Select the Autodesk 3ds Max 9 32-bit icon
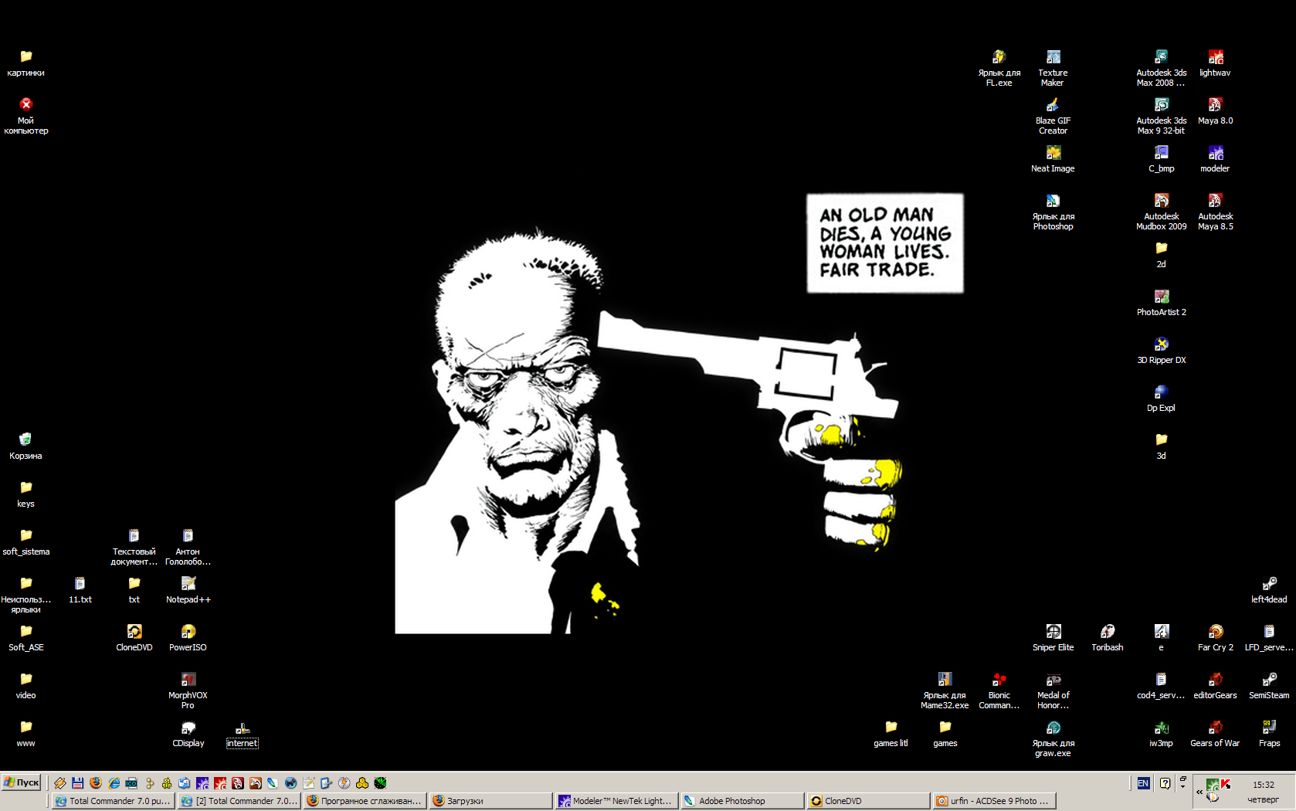Image resolution: width=1296 pixels, height=811 pixels. point(1161,116)
